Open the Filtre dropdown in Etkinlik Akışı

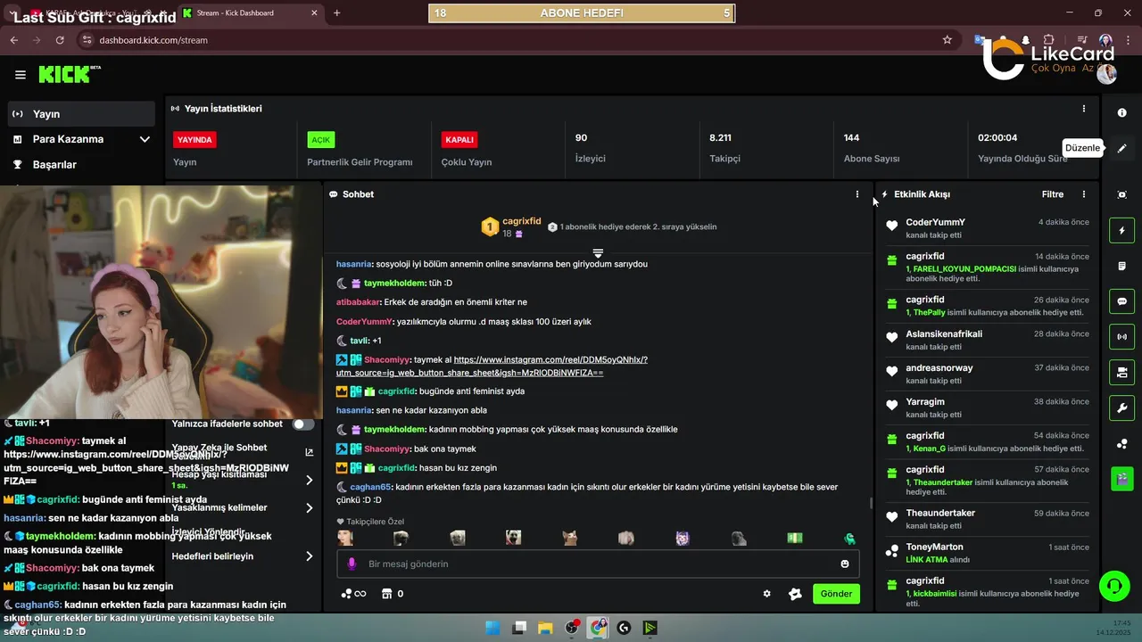tap(1053, 194)
